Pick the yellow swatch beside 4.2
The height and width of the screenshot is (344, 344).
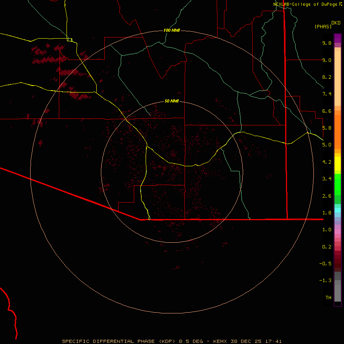coord(338,164)
